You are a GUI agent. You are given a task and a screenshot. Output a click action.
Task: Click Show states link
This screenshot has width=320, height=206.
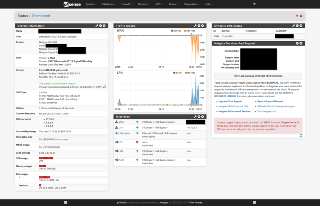[62, 140]
